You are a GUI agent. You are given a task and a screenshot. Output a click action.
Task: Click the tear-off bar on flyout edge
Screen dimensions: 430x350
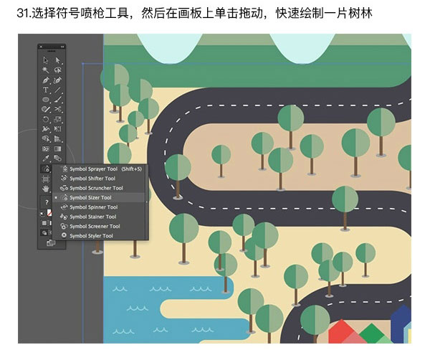point(147,202)
